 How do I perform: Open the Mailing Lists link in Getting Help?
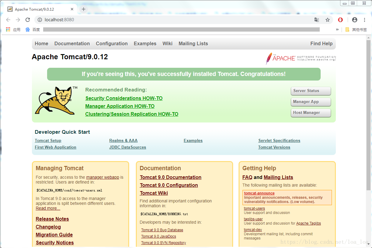point(278,177)
